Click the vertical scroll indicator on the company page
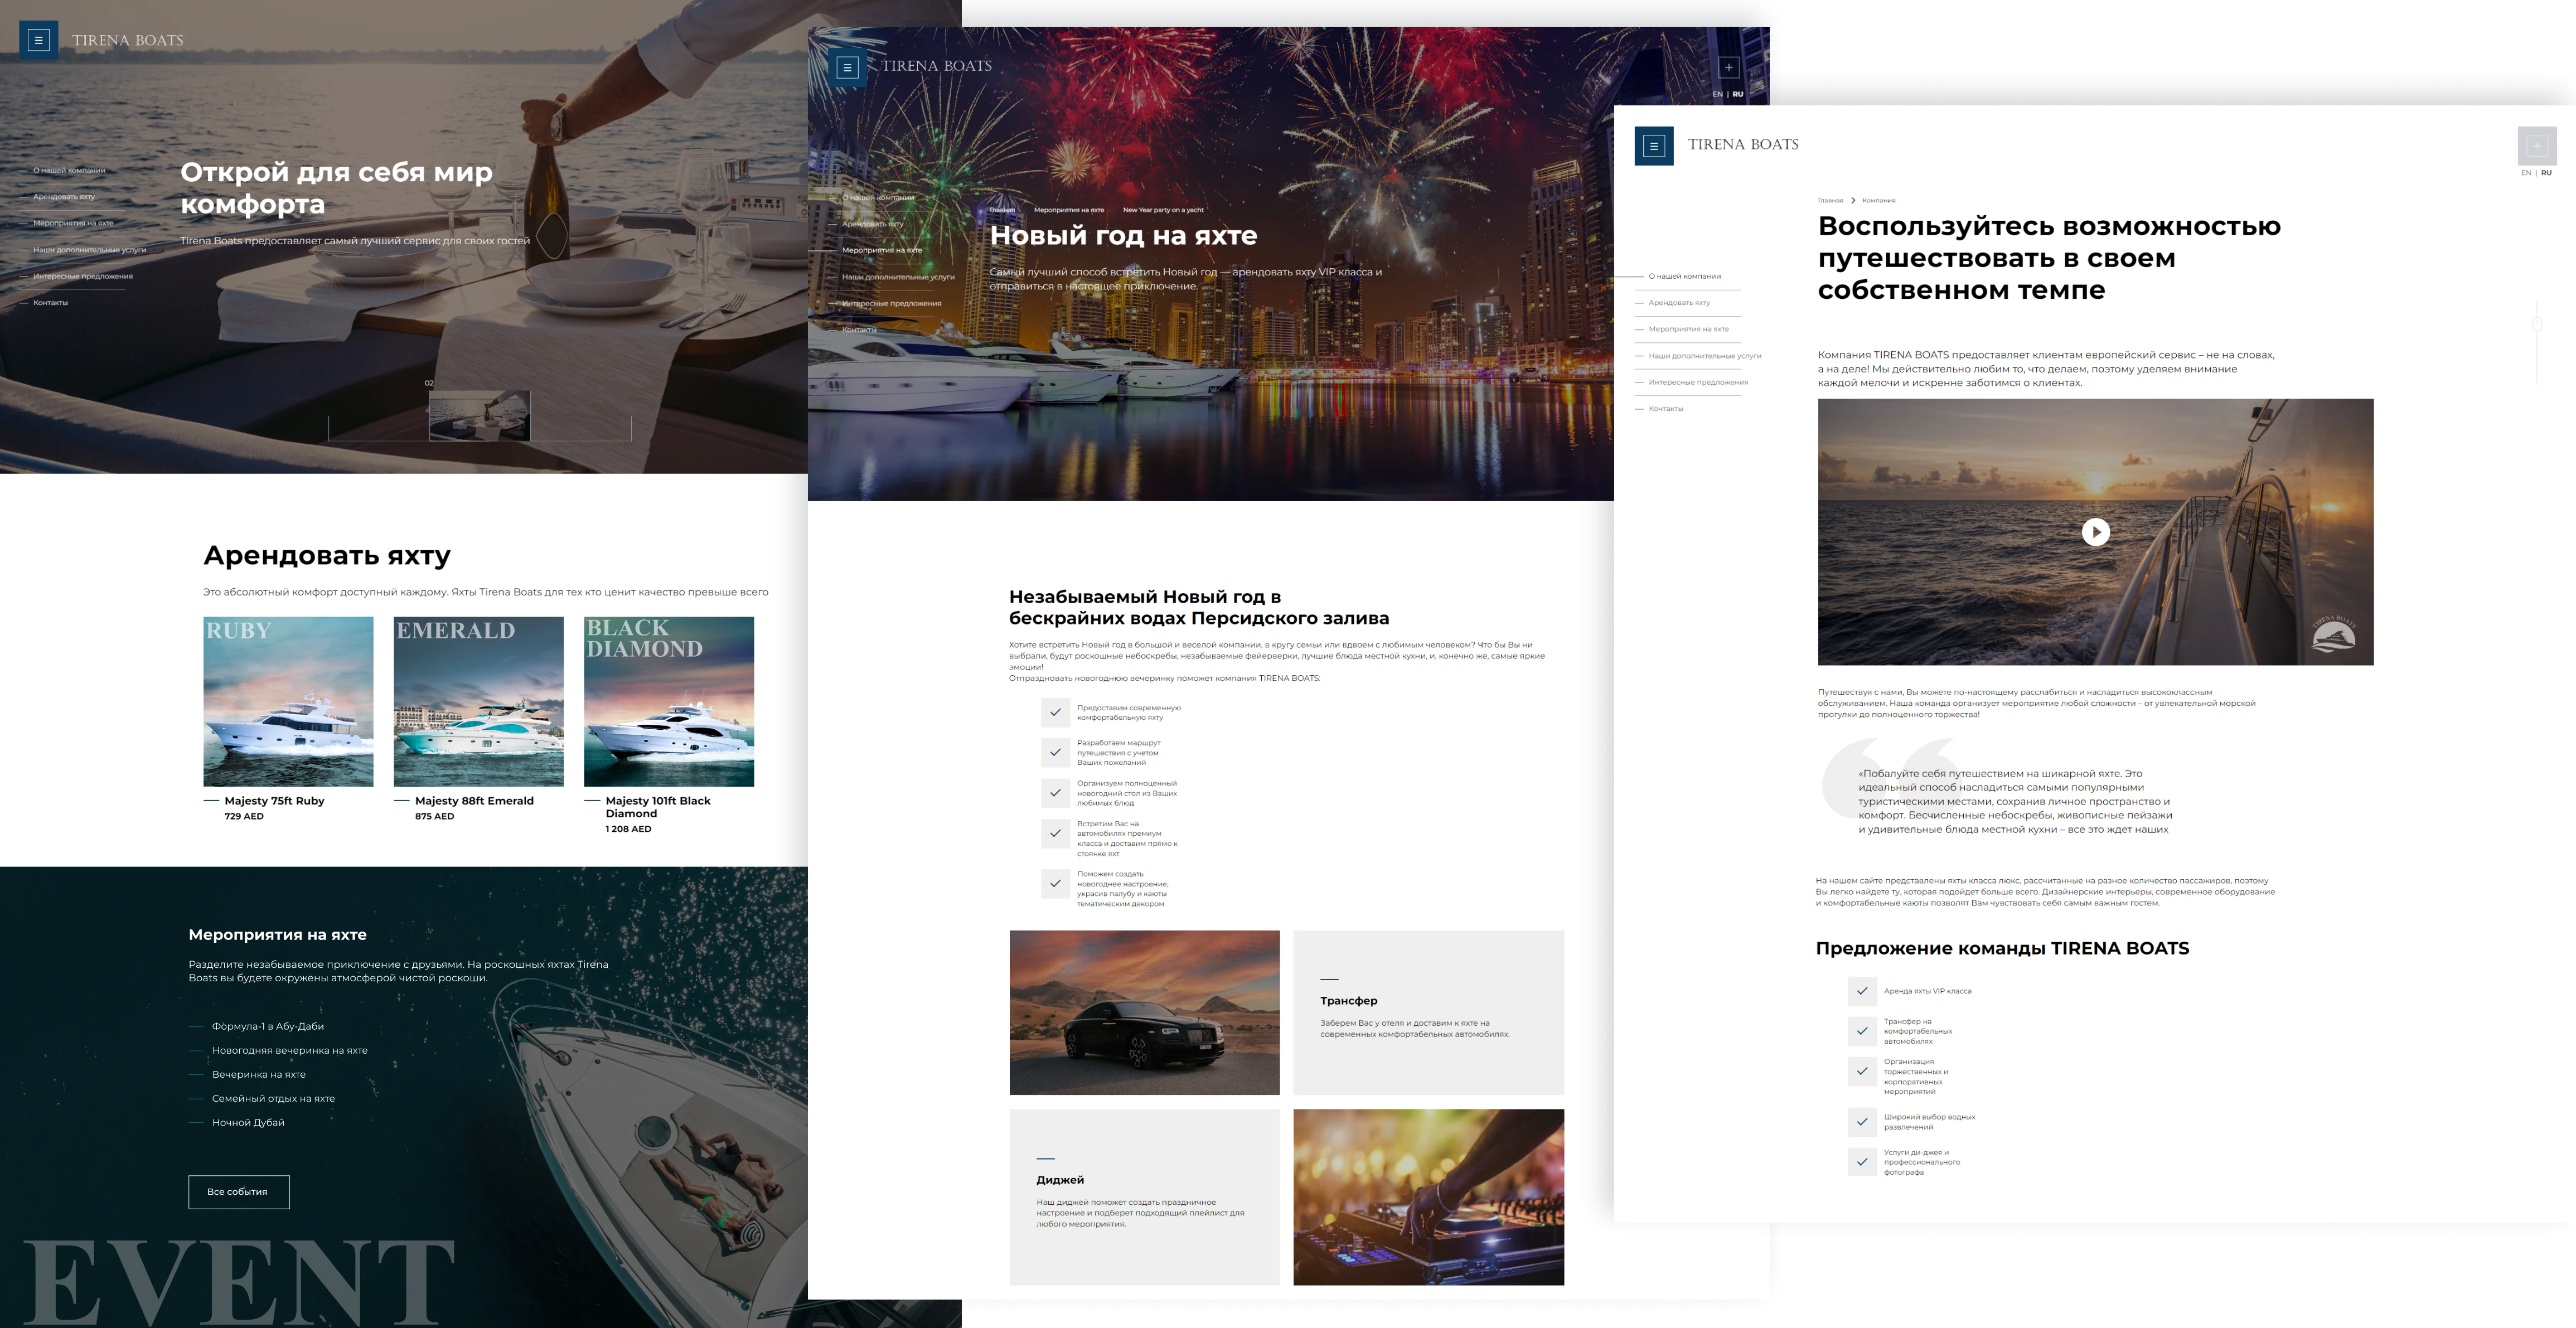 click(2537, 342)
